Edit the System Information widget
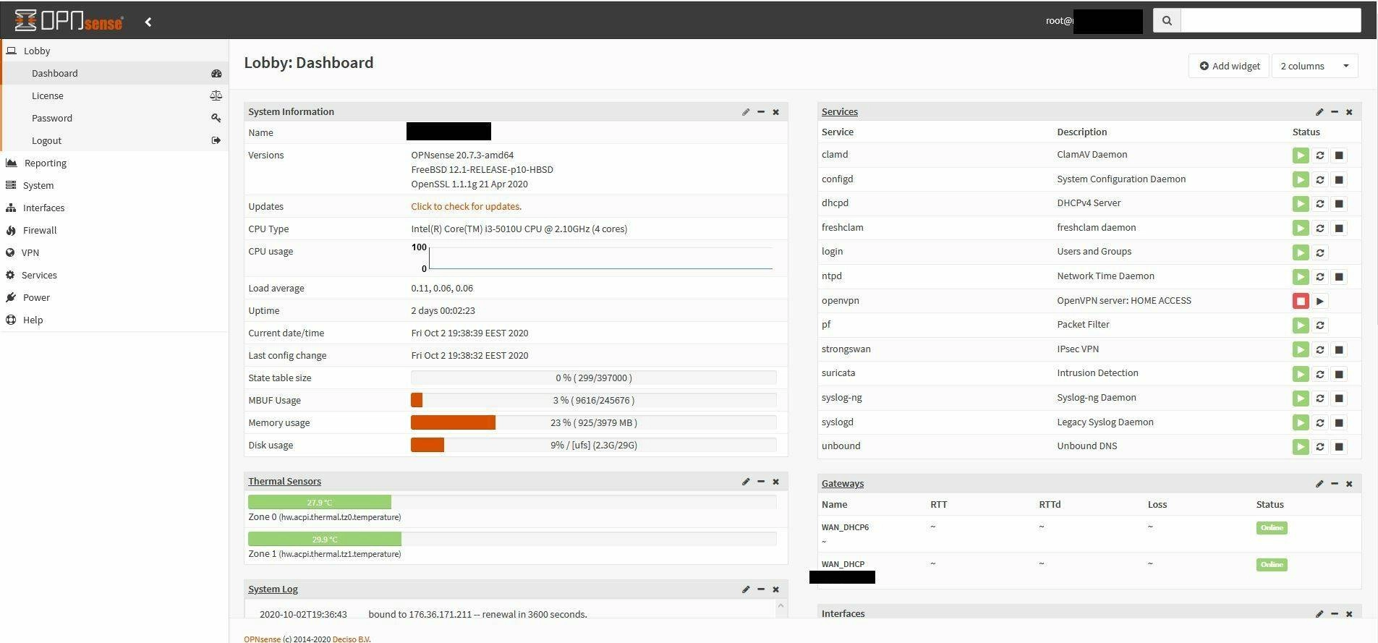 point(746,112)
